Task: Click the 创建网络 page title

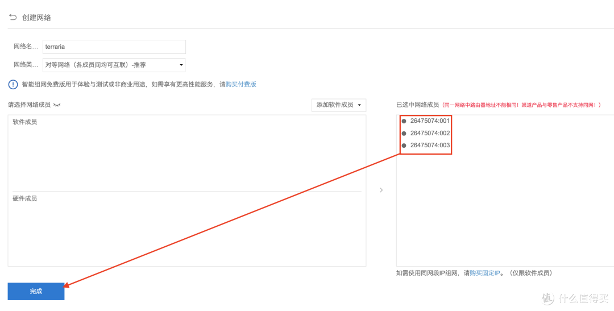Action: coord(37,18)
